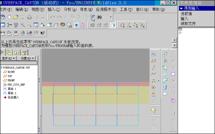This screenshot has width=215, height=134.
Task: Select the extrude tool
Action: pos(165,54)
